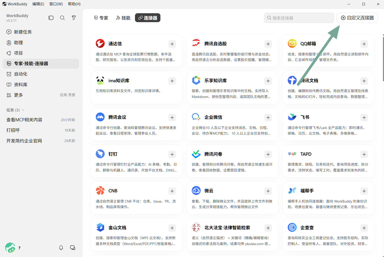Viewport: 384px width, 257px height.
Task: Open the 打招呼 task
Action: tap(41, 130)
